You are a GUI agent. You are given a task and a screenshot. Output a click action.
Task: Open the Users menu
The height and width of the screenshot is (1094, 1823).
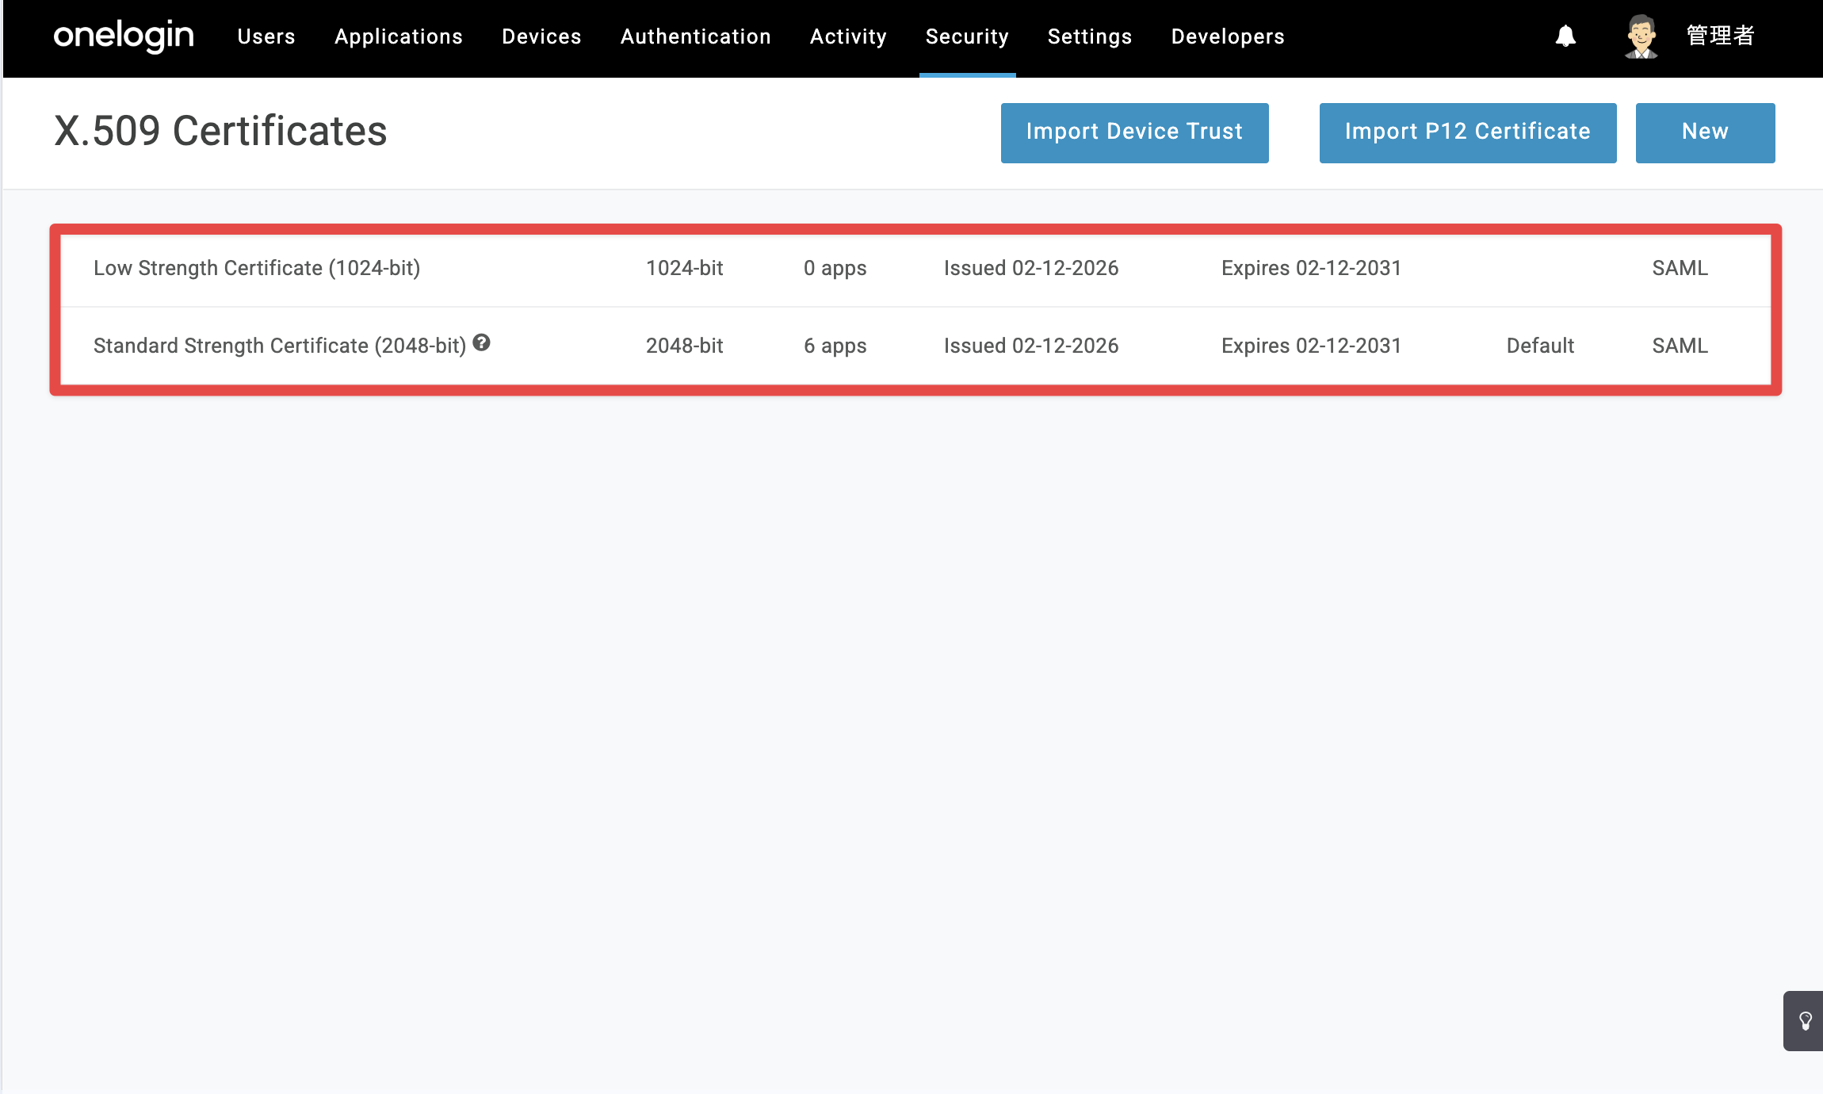(266, 36)
